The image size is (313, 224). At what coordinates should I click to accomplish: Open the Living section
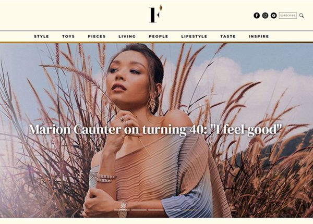point(127,36)
